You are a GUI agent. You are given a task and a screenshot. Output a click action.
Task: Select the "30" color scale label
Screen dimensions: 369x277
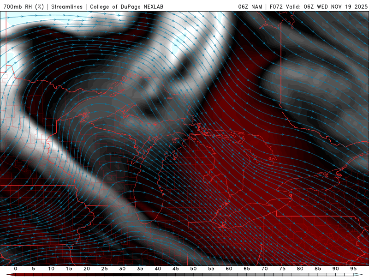[x=122, y=269]
